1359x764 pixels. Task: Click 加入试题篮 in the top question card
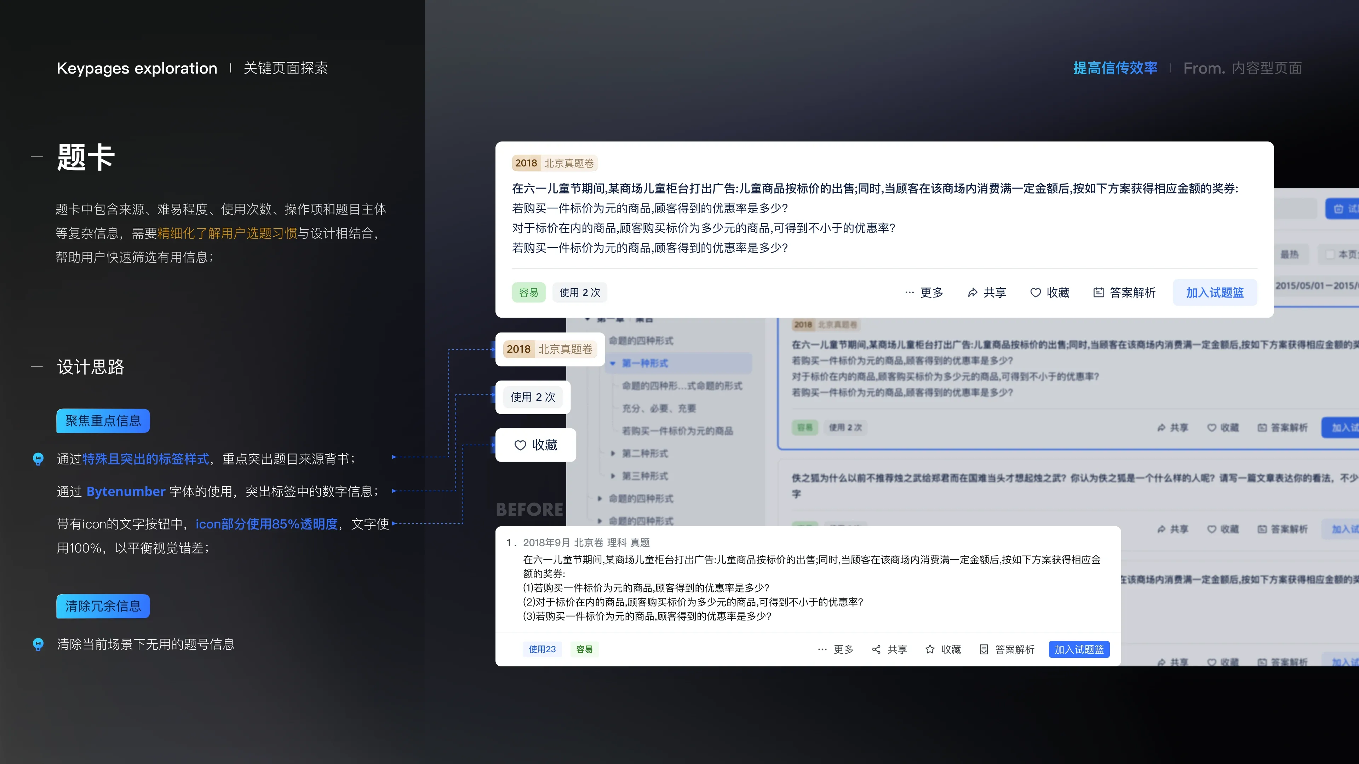[x=1215, y=293]
